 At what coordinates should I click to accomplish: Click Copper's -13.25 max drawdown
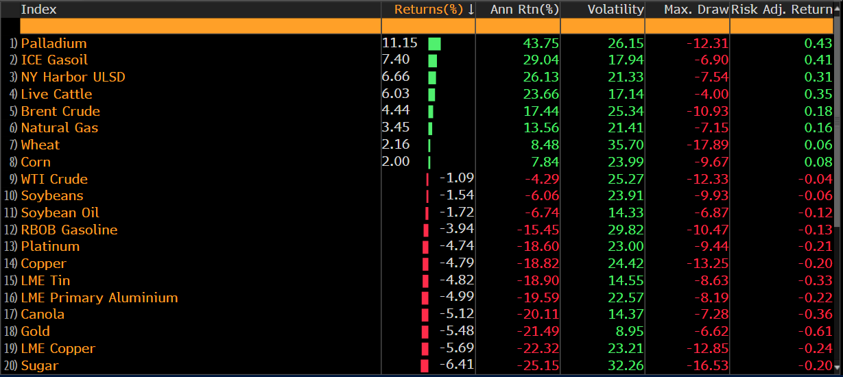pos(708,264)
